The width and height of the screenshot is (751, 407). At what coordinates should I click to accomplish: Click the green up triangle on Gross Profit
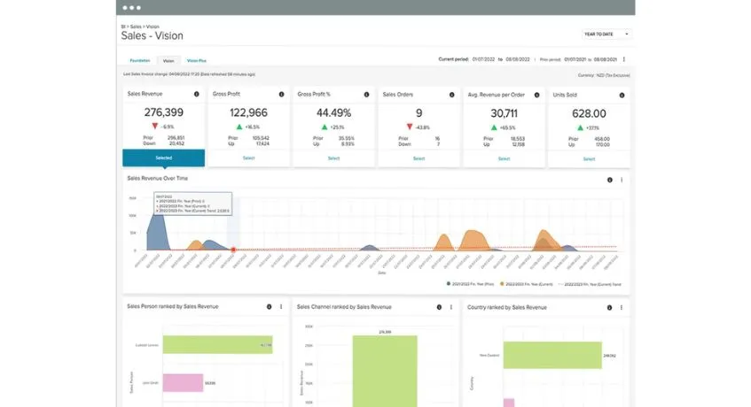tap(239, 127)
